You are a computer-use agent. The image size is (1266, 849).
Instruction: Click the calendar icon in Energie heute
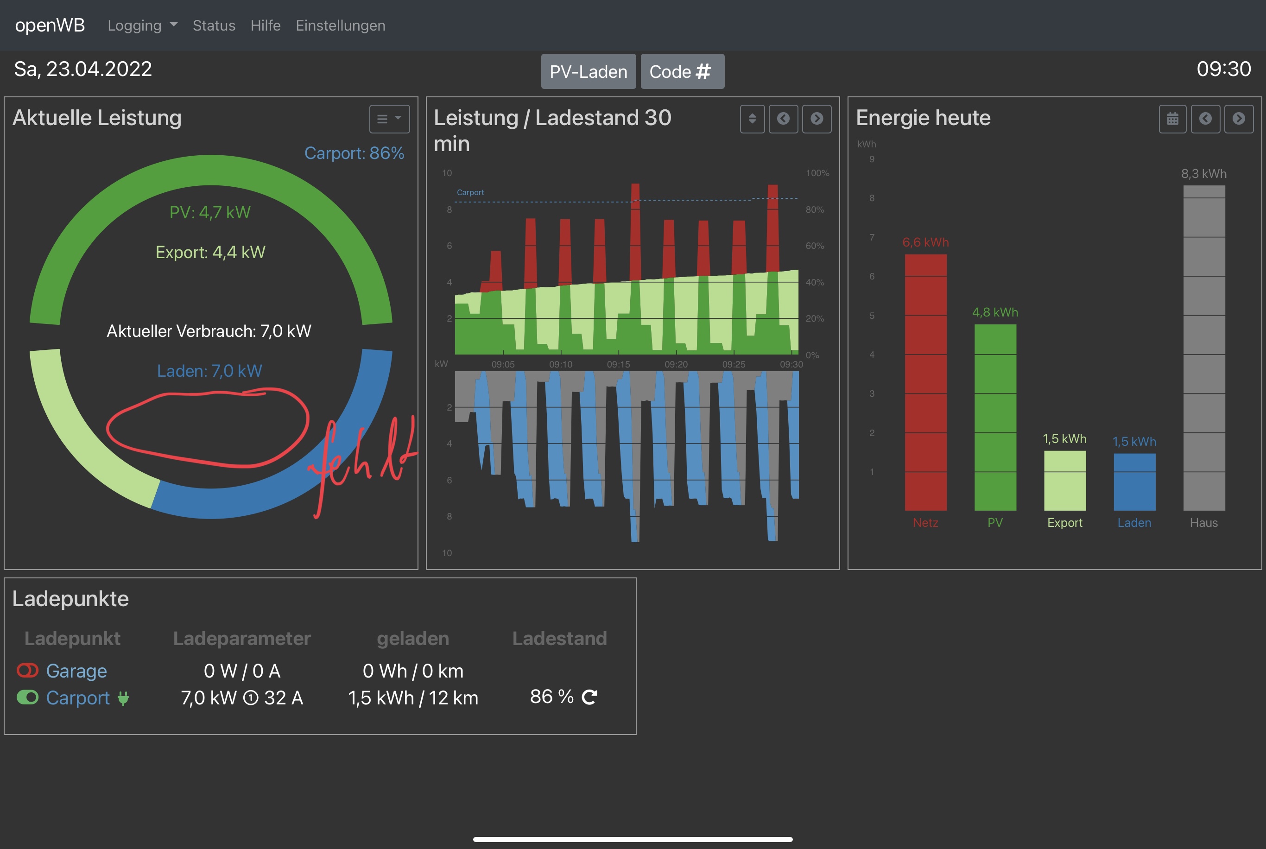(x=1172, y=119)
